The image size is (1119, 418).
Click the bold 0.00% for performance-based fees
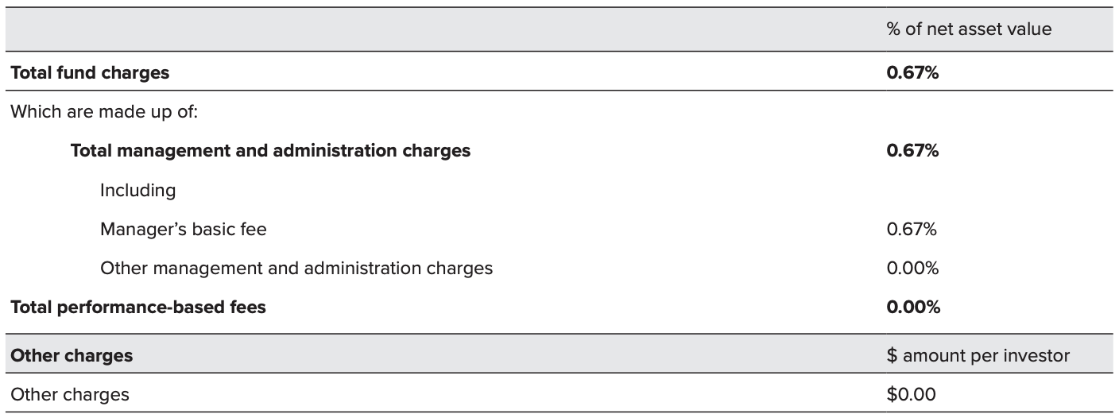click(913, 308)
